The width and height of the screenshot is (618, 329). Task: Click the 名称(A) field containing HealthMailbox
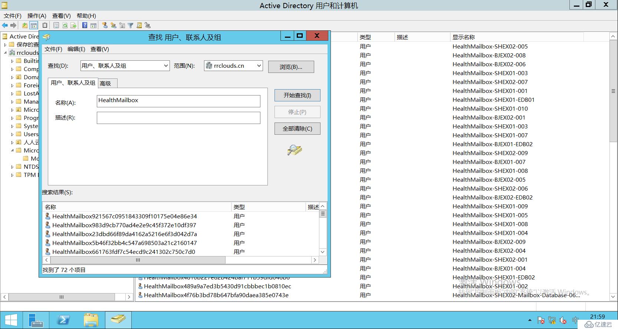click(178, 101)
